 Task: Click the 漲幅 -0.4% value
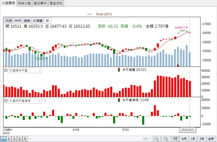tap(131, 26)
